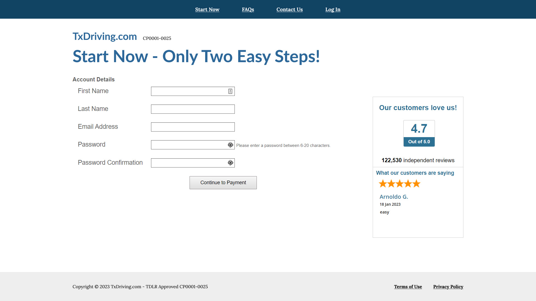Click the '122,530 independent reviews' text

click(418, 160)
